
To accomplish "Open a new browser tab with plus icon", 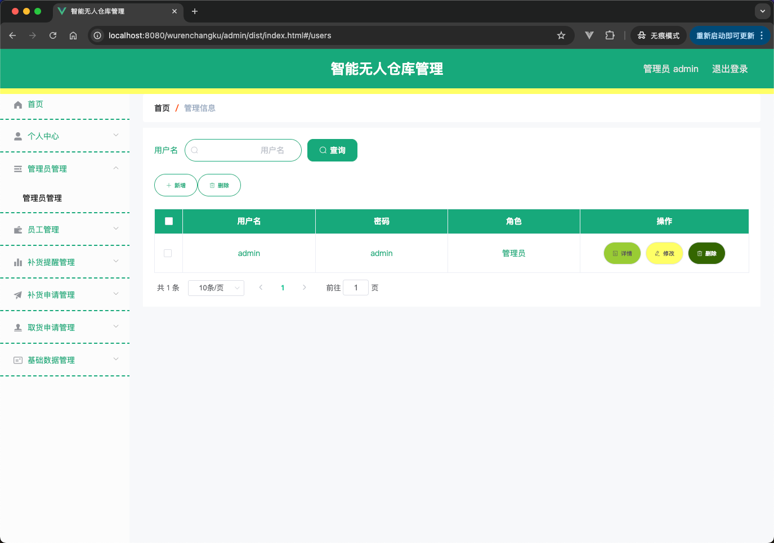I will tap(195, 11).
